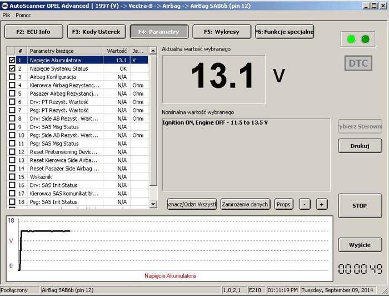Uncheck the Napięcie Systemu Status checkbox
The width and height of the screenshot is (389, 296).
point(12,68)
